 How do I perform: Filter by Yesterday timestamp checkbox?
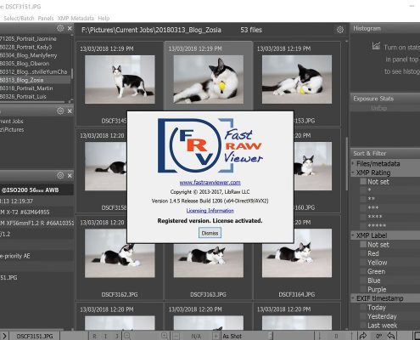(363, 316)
